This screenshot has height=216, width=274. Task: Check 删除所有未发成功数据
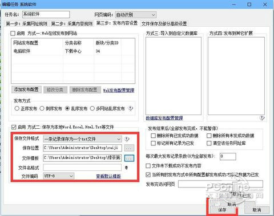tap(209, 136)
